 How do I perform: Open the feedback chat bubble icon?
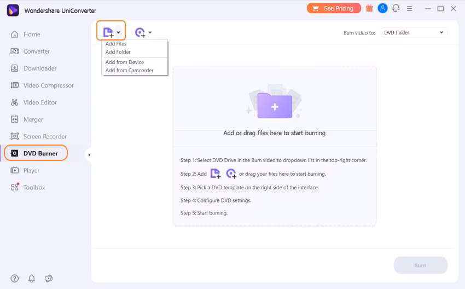point(49,278)
